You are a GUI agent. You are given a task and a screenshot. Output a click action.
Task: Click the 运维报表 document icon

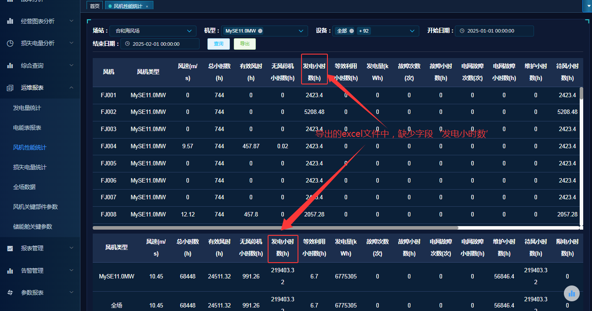point(10,88)
